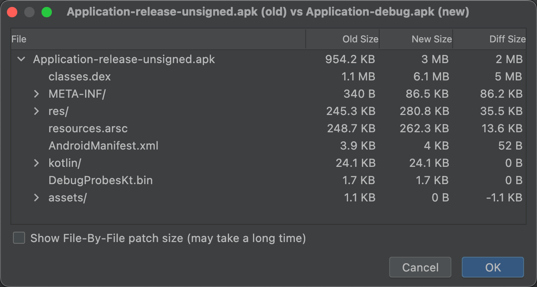Click the Cancel button
This screenshot has width=537, height=287.
coord(420,267)
